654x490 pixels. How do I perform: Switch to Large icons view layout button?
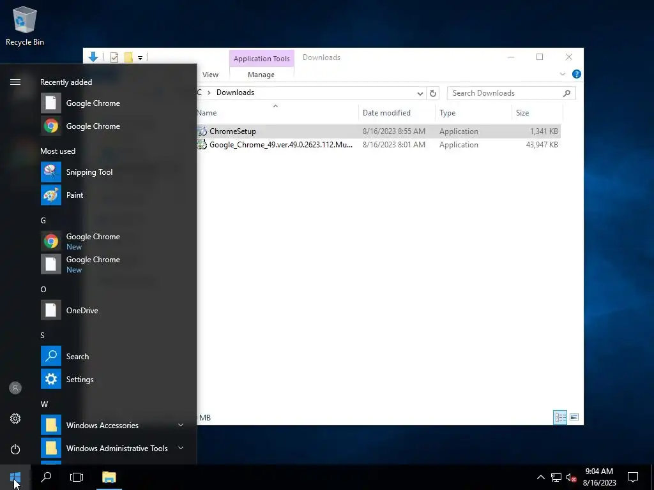coord(574,417)
